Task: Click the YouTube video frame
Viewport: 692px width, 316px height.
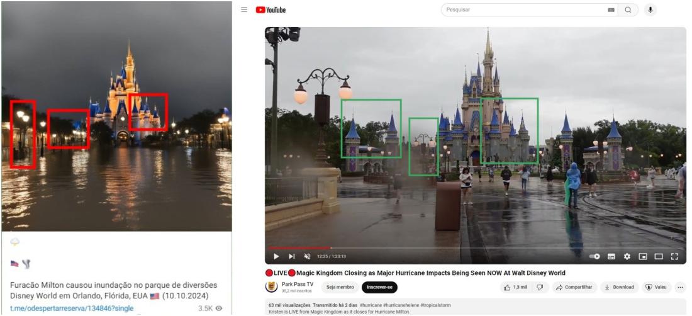Action: pos(476,145)
